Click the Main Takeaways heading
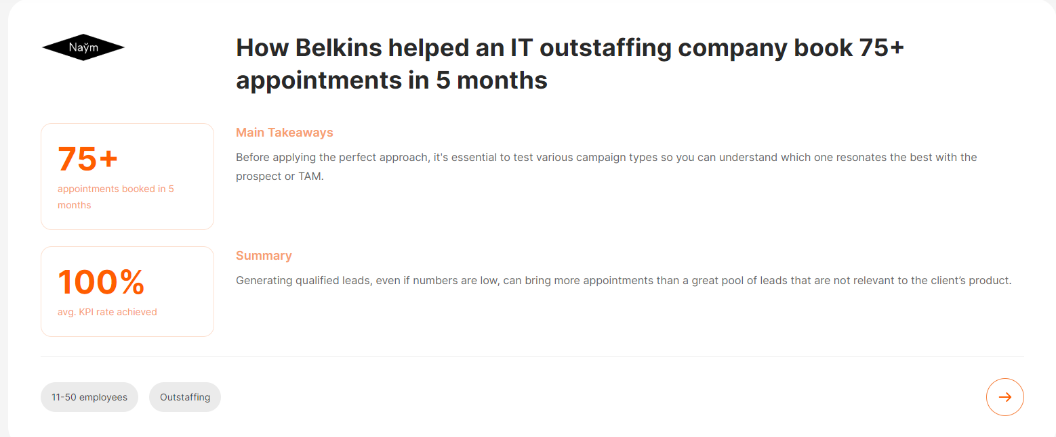The height and width of the screenshot is (437, 1056). pos(285,133)
